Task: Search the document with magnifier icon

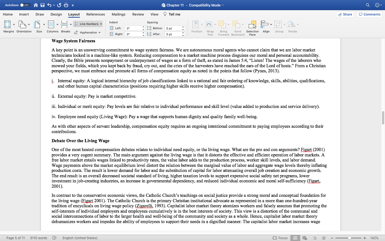Action: click(368, 5)
